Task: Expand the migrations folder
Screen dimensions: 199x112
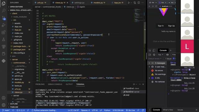Action: click(x=19, y=69)
